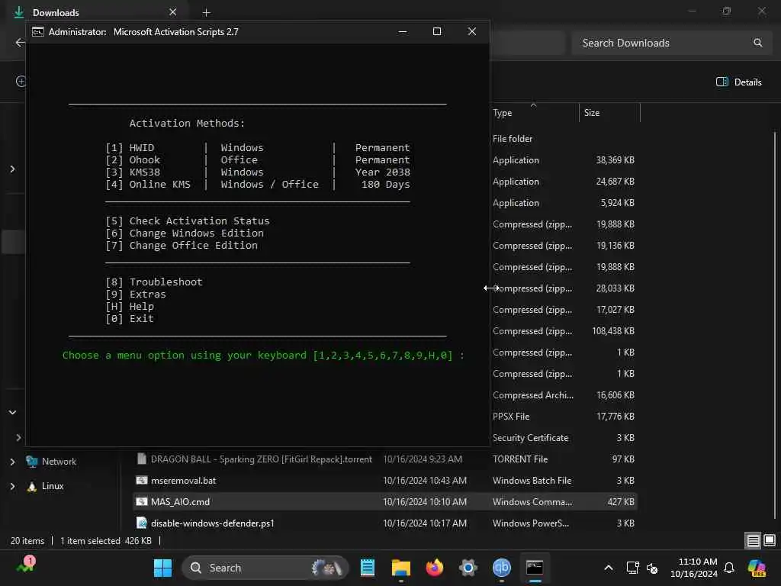Click the '[0] Exit' menu line
The width and height of the screenshot is (781, 586).
pyautogui.click(x=130, y=319)
